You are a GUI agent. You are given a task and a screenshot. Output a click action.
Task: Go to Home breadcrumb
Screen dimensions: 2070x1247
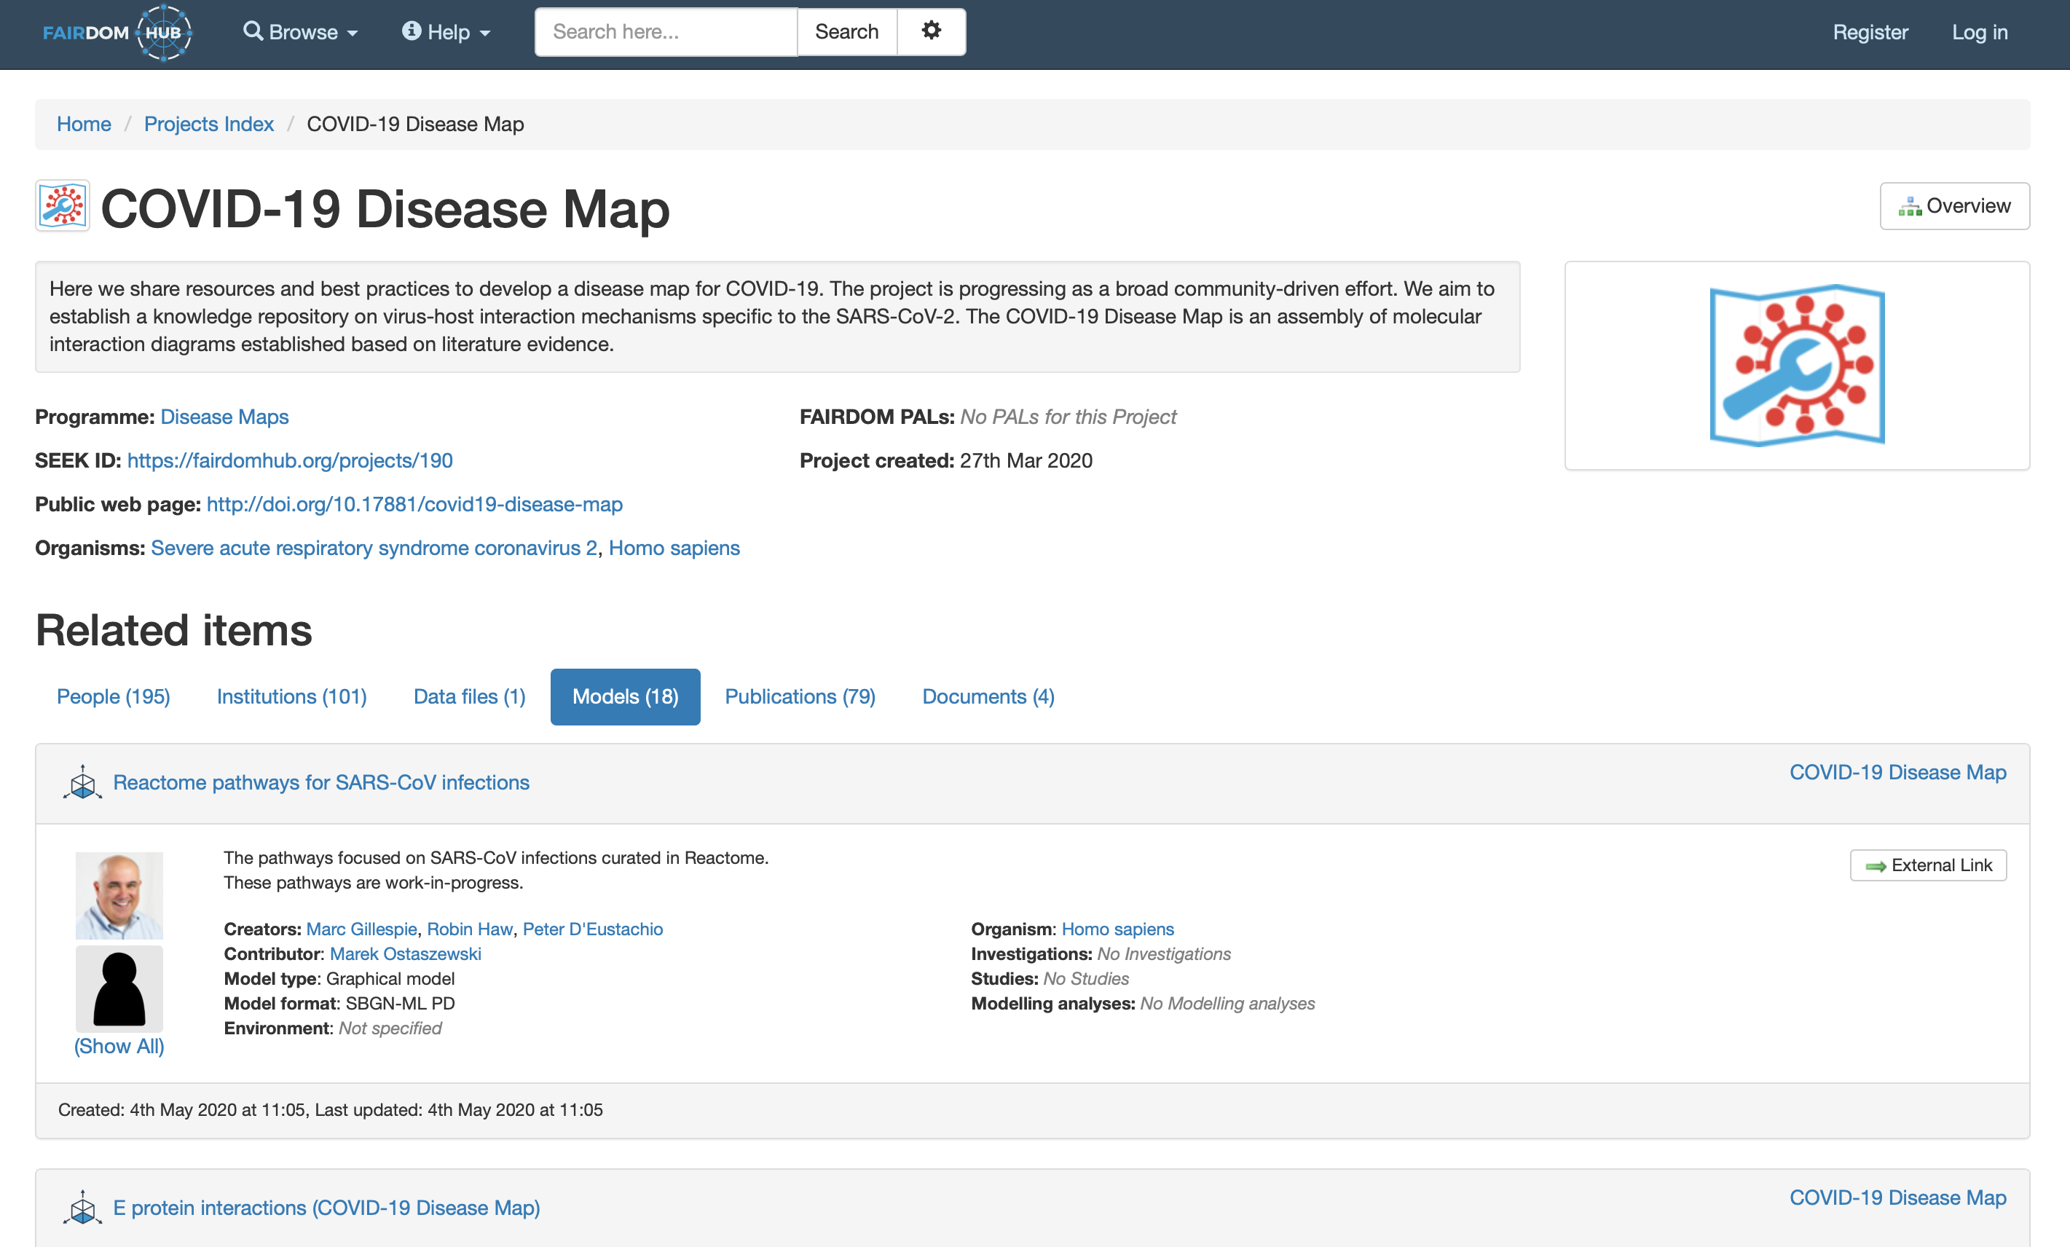click(x=84, y=125)
